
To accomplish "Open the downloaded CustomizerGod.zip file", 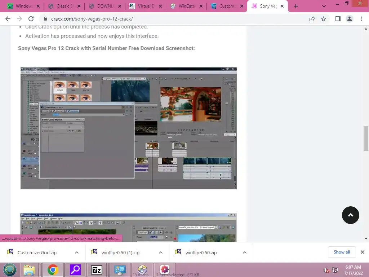I will [x=37, y=252].
